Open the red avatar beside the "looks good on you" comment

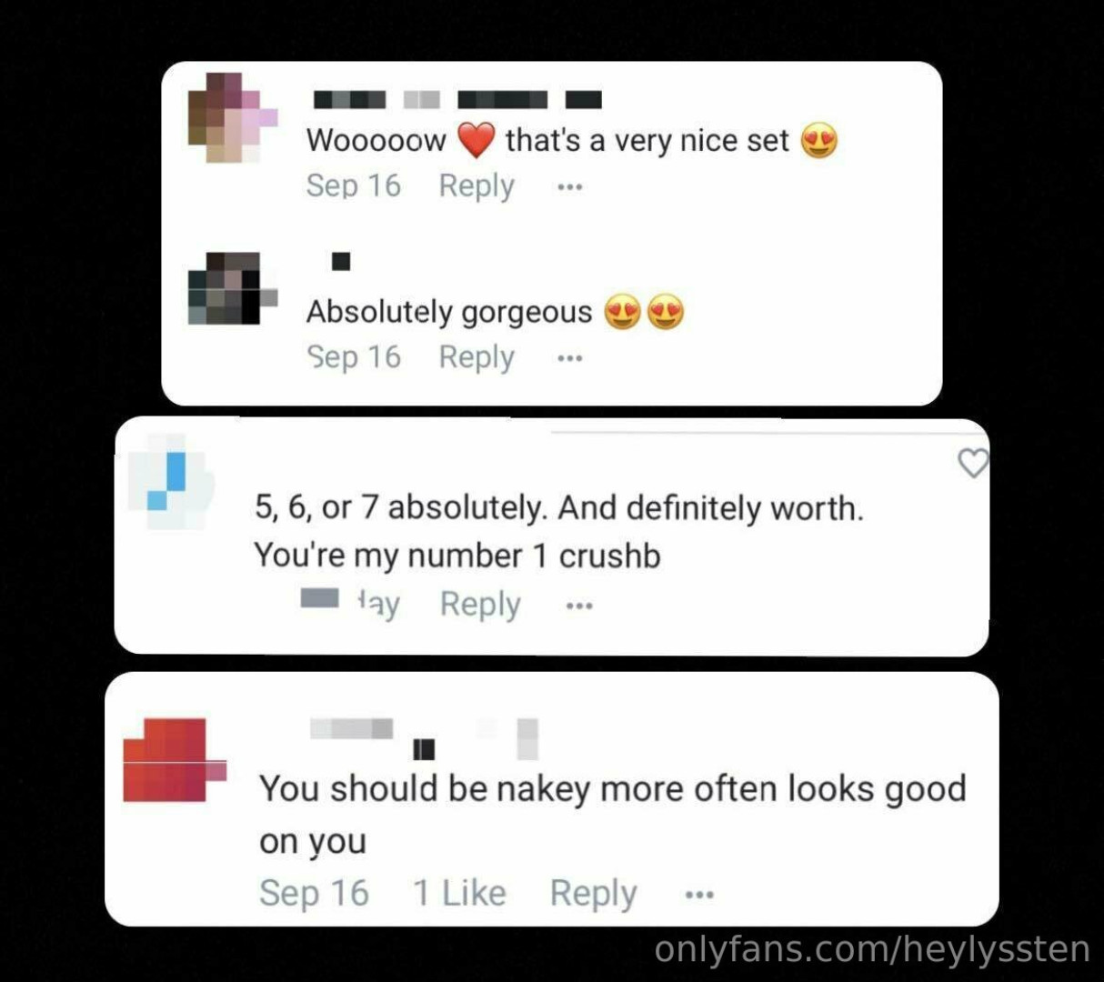click(x=174, y=760)
